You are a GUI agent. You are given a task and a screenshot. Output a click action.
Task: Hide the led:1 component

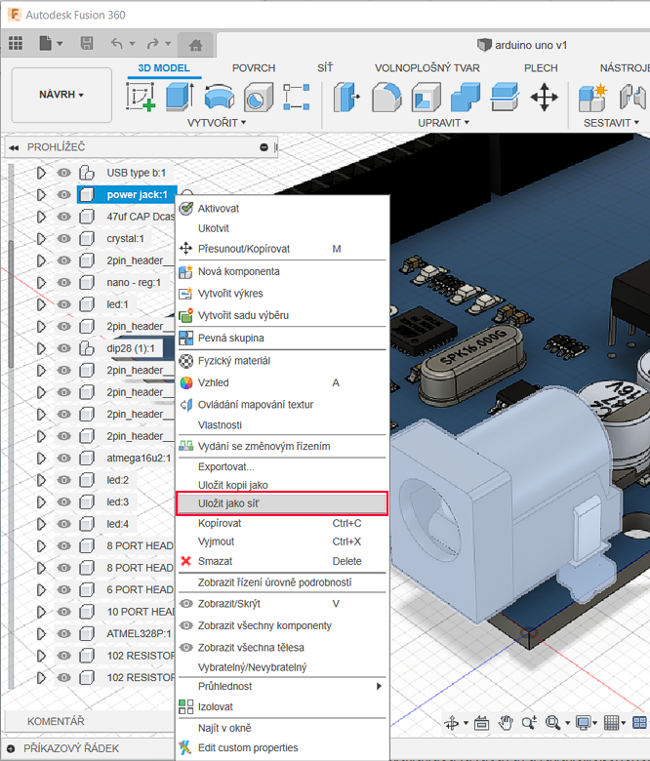point(63,304)
